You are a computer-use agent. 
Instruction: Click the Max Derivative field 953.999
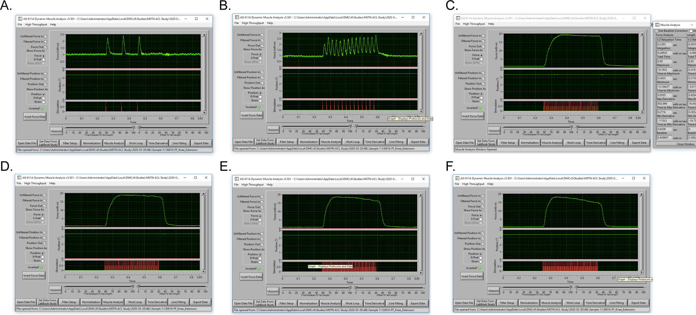(x=664, y=104)
